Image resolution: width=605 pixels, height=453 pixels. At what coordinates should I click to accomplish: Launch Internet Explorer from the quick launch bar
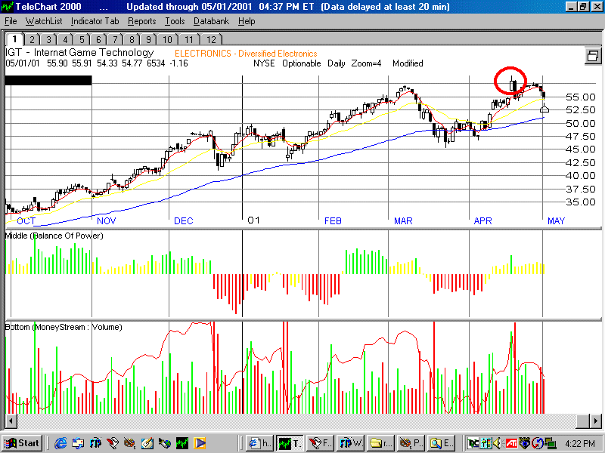60,443
